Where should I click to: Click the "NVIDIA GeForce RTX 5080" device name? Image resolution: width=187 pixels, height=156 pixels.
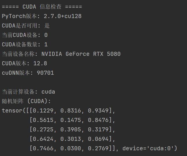(x=81, y=54)
